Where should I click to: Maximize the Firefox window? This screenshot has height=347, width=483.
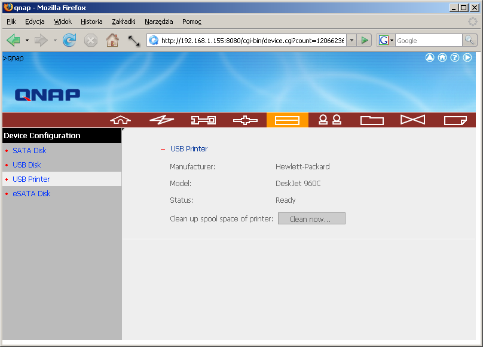click(x=463, y=8)
